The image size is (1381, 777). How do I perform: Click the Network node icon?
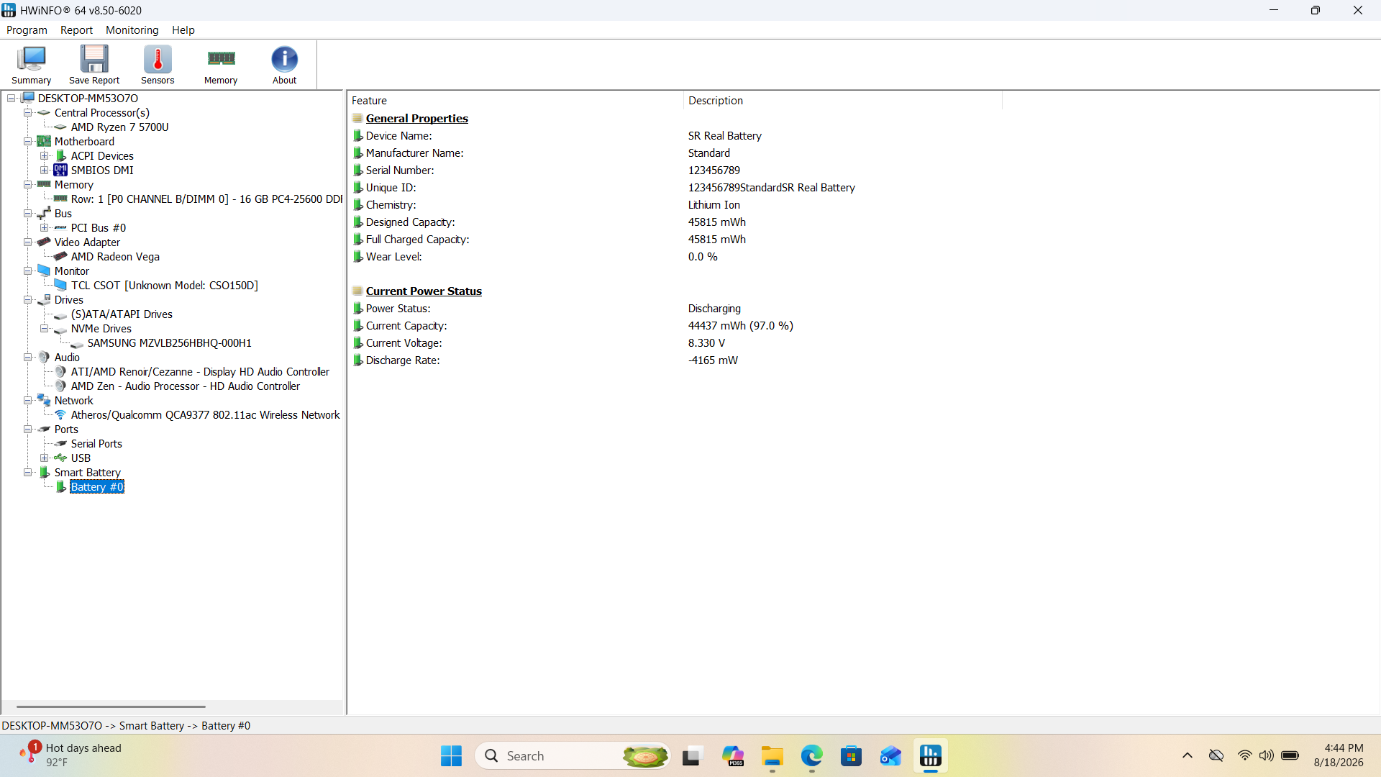point(44,400)
